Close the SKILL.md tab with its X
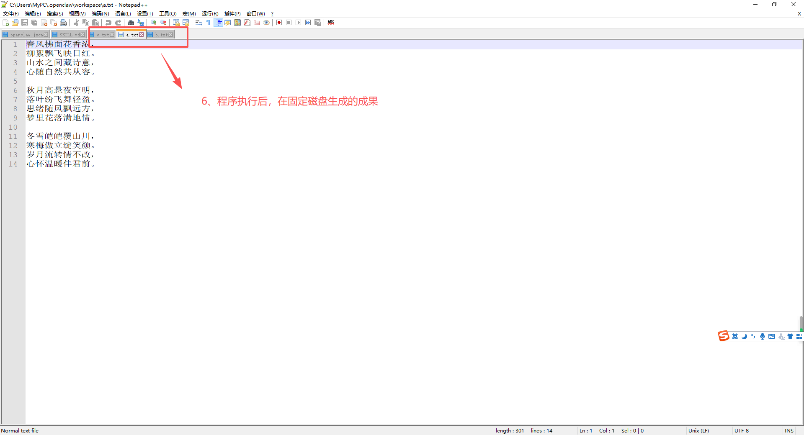This screenshot has height=435, width=804. (82, 35)
